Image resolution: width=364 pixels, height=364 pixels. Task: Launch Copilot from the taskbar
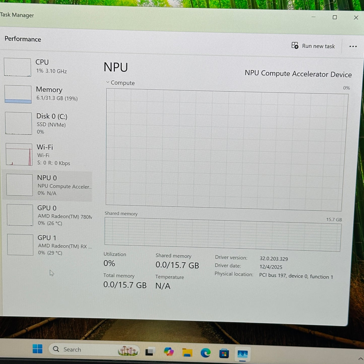pos(169,351)
